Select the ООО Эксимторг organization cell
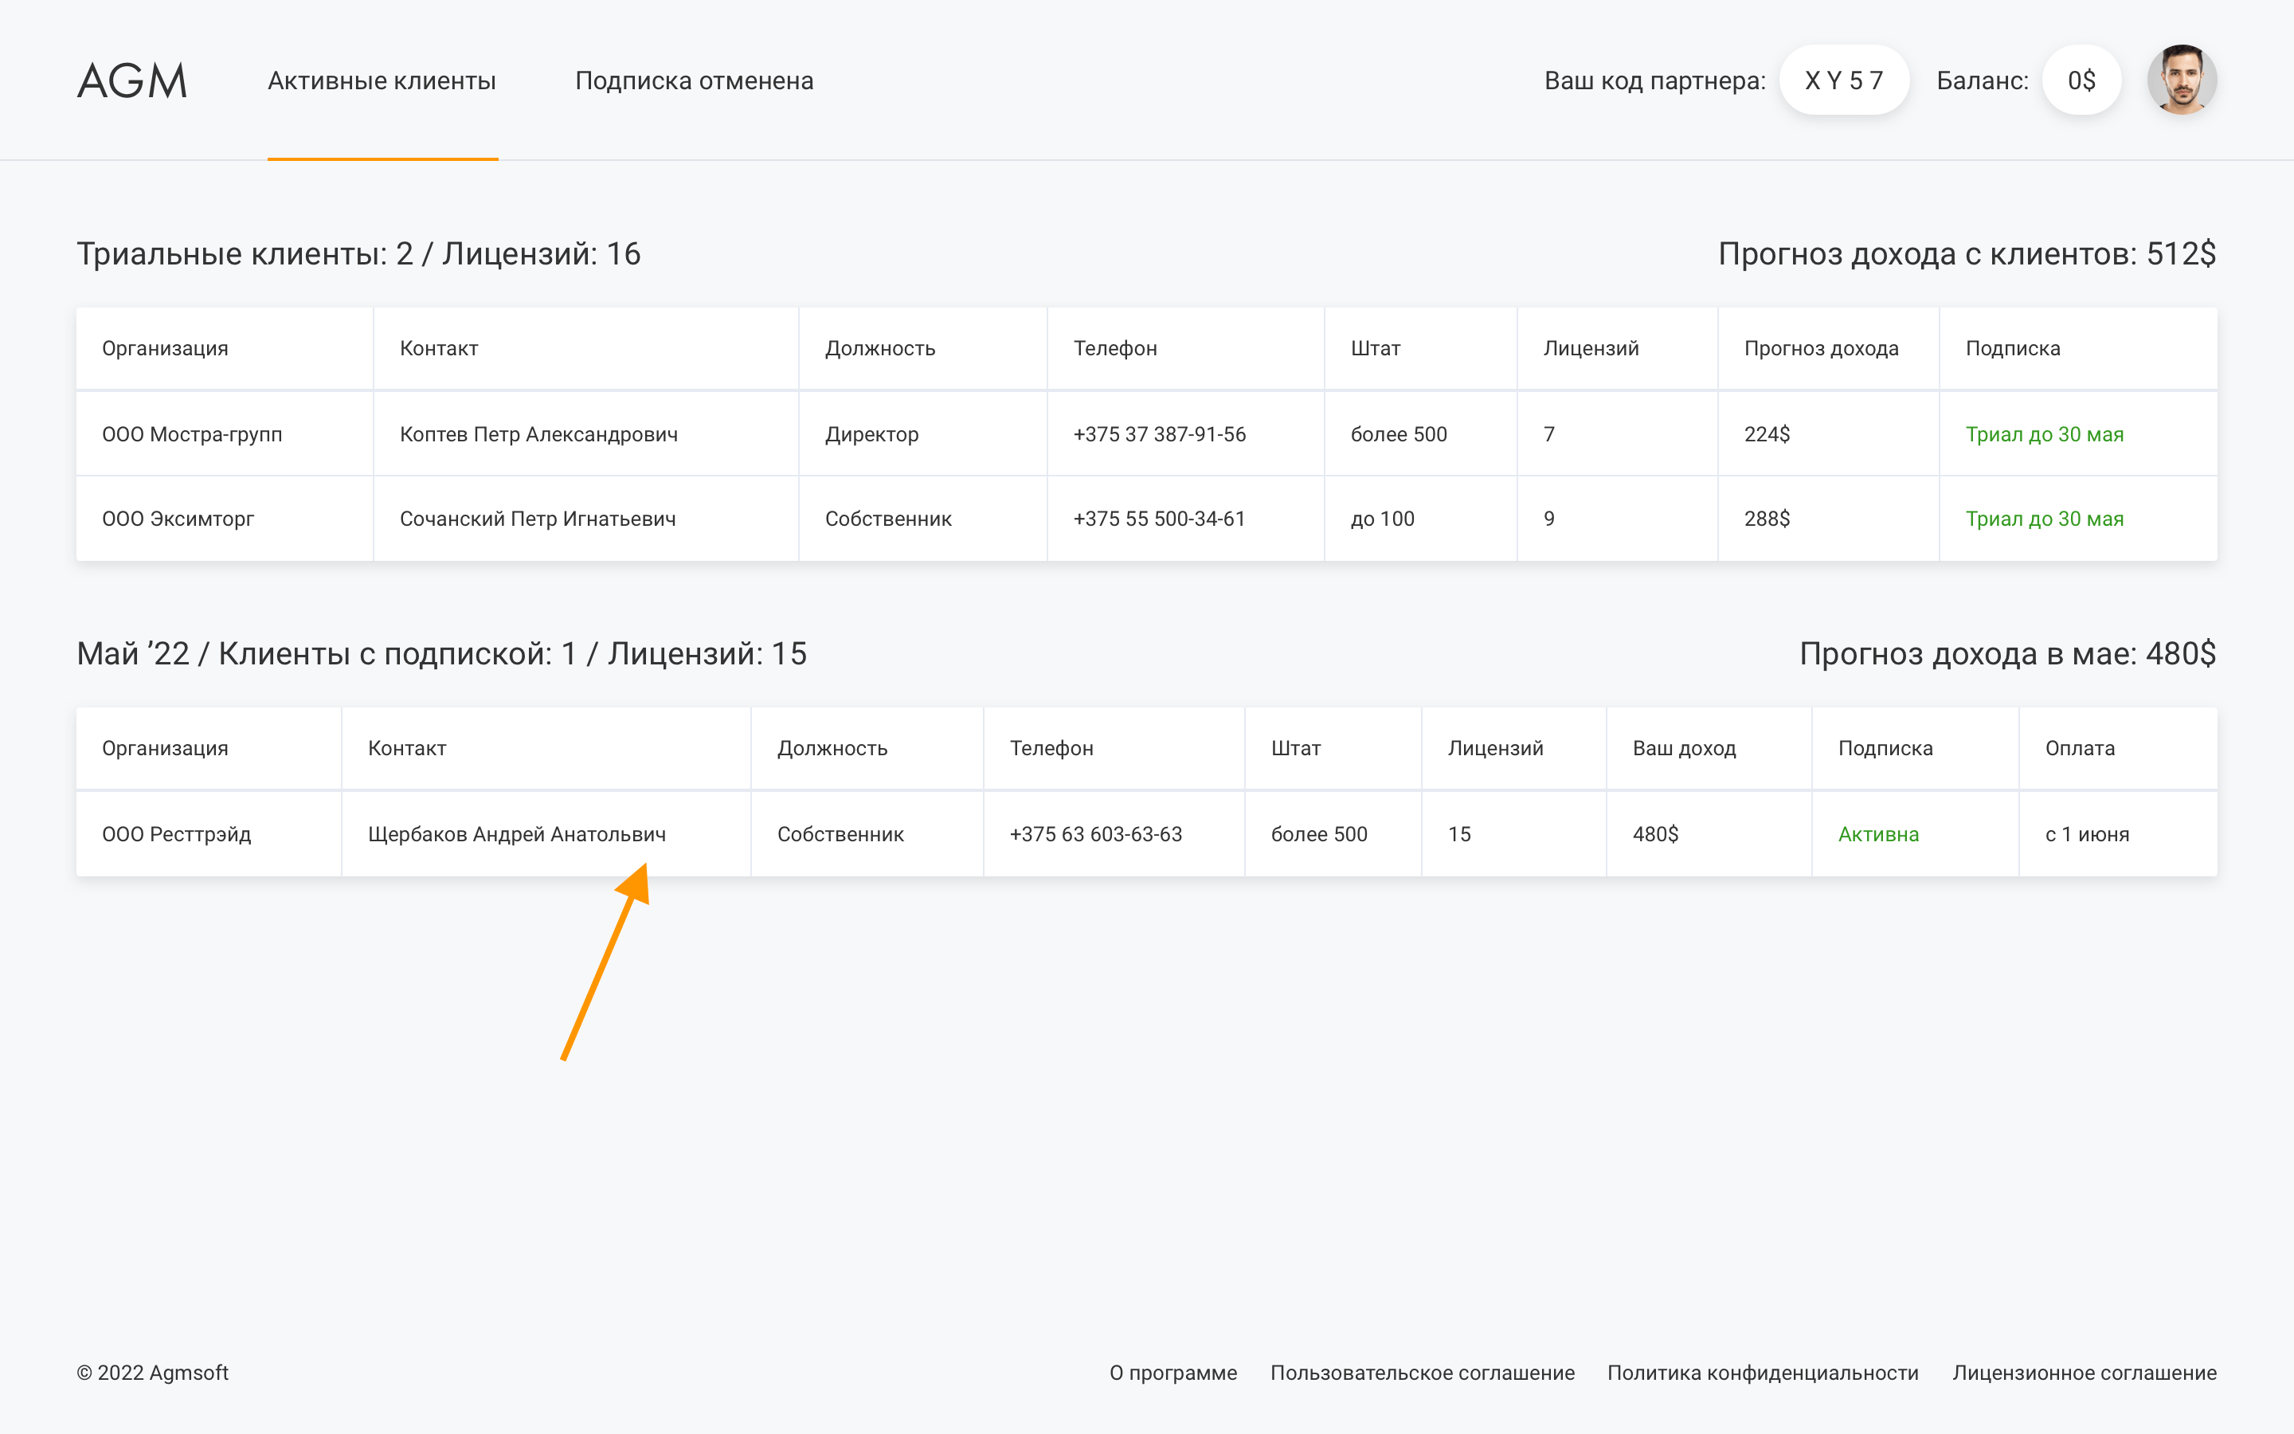Image resolution: width=2294 pixels, height=1434 pixels. [178, 519]
